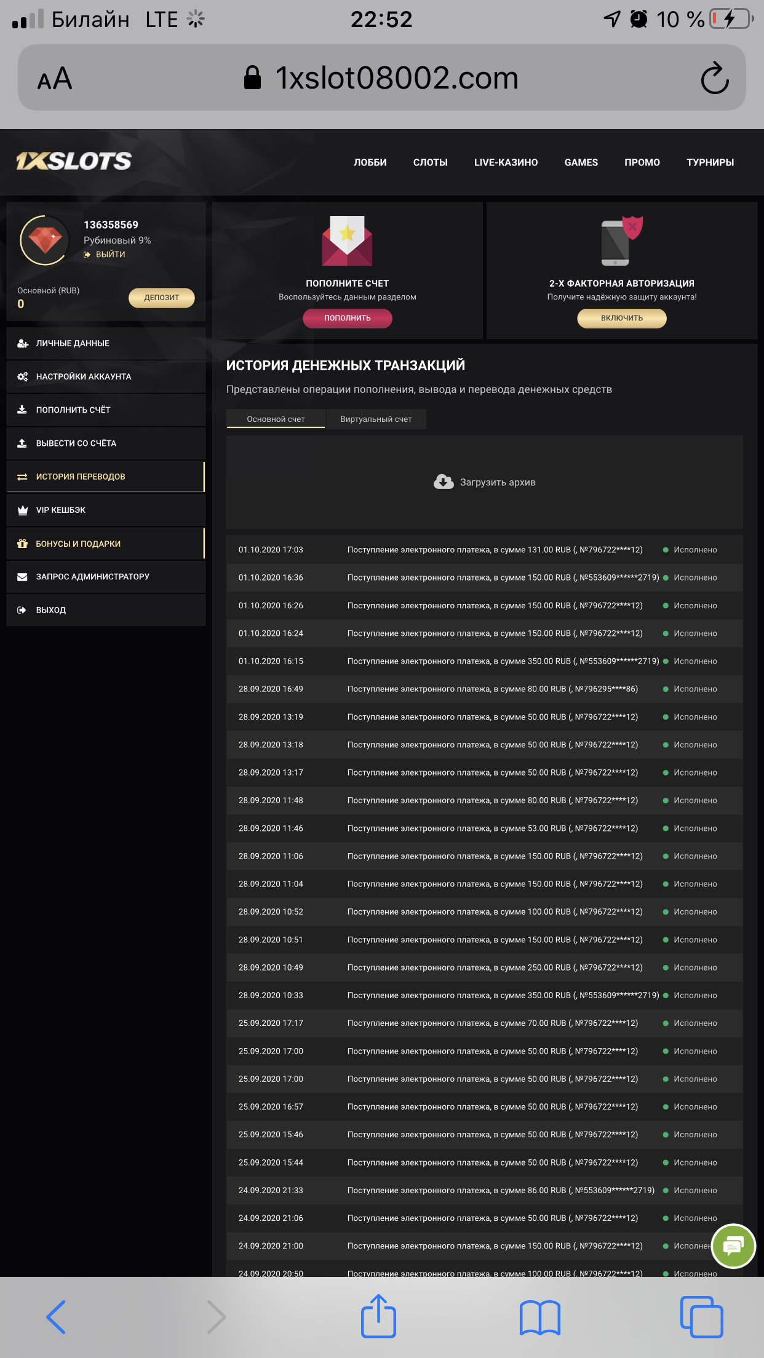Click the 01.10.2020 16:15 transaction date
This screenshot has height=1358, width=764.
tap(271, 661)
